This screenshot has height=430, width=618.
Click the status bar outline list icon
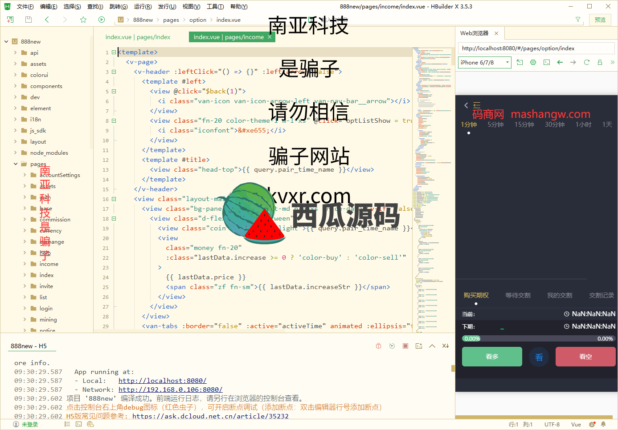pos(67,424)
